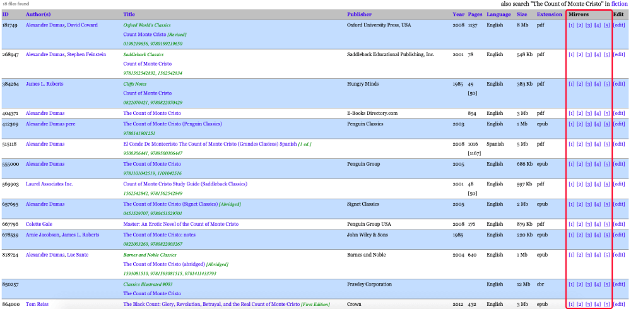The height and width of the screenshot is (309, 631).
Task: Click the fiction search link
Action: pyautogui.click(x=620, y=4)
